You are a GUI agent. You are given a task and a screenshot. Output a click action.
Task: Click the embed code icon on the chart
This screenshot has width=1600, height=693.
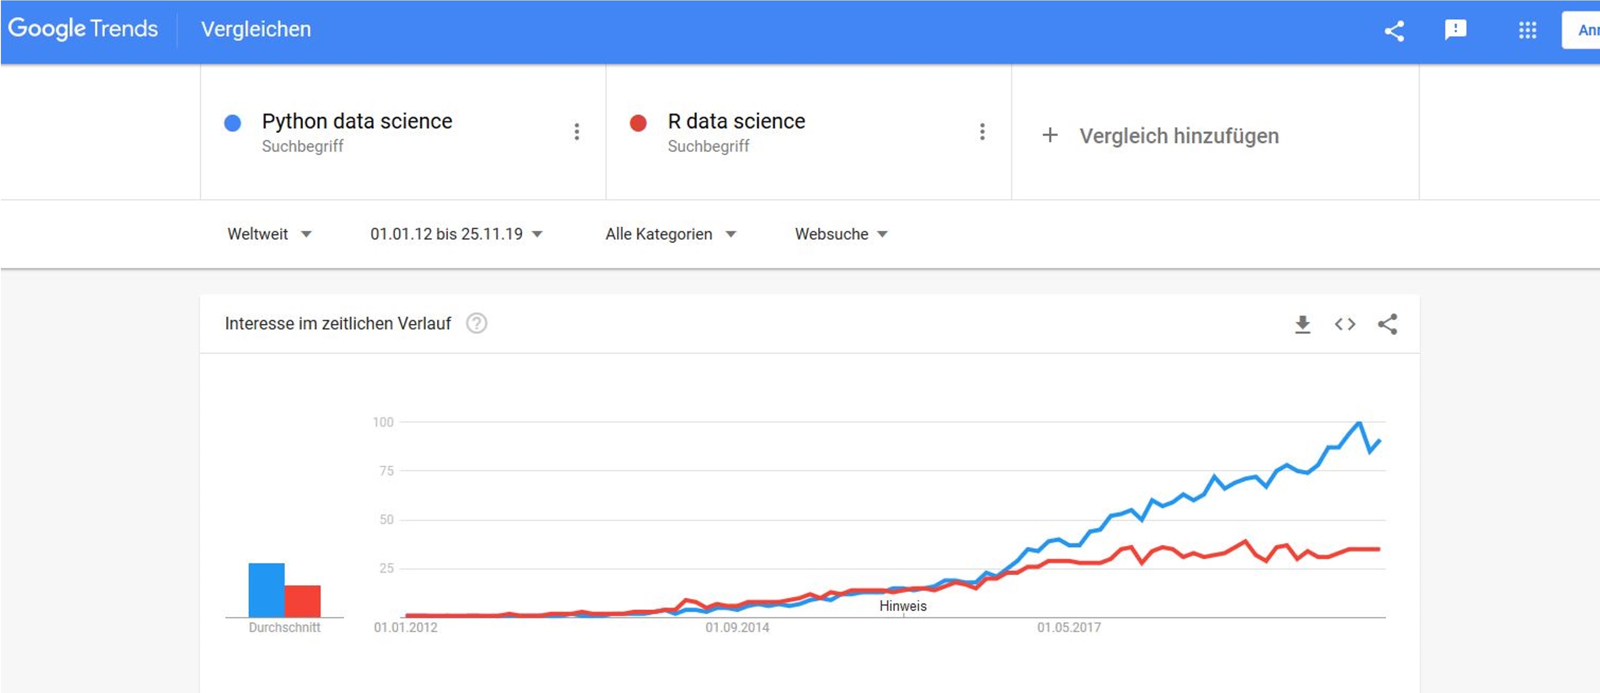pyautogui.click(x=1345, y=324)
